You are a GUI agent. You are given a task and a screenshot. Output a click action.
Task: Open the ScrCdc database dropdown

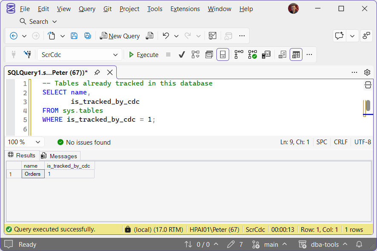pos(80,55)
